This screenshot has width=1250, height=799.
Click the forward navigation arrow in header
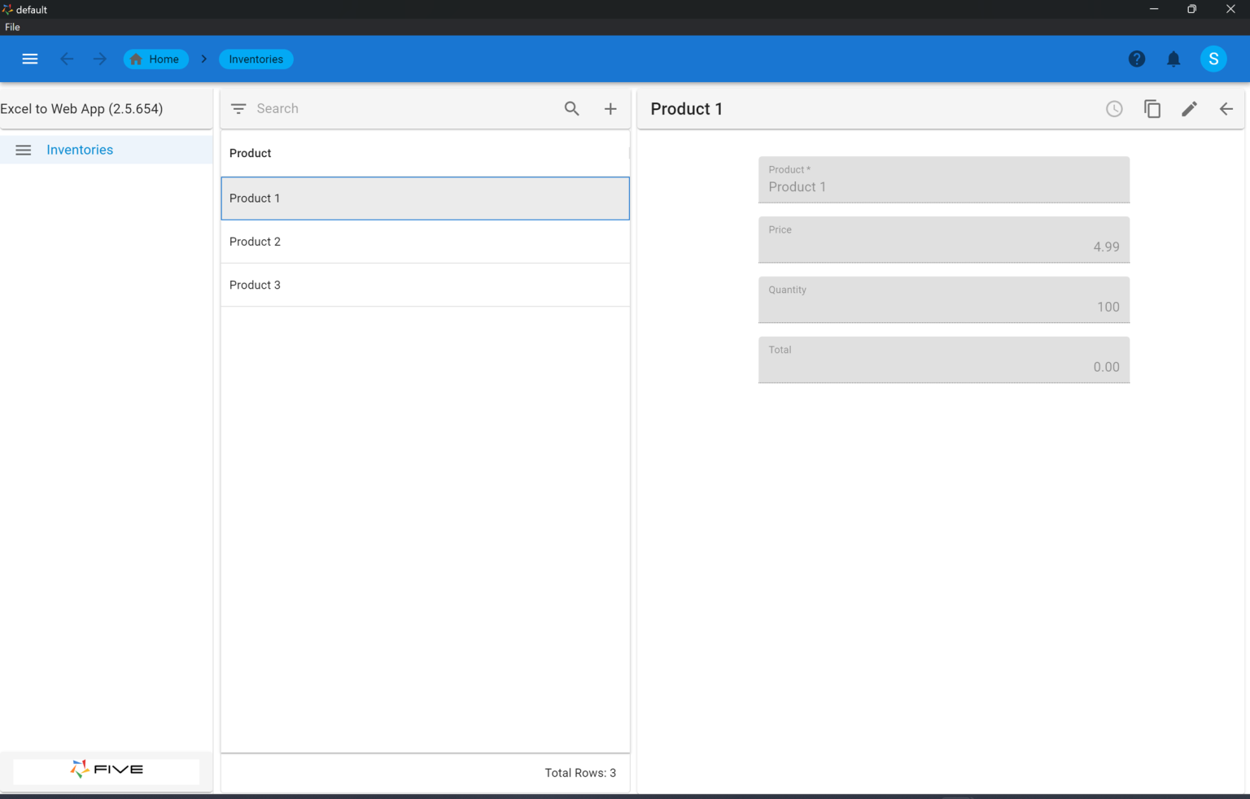99,59
